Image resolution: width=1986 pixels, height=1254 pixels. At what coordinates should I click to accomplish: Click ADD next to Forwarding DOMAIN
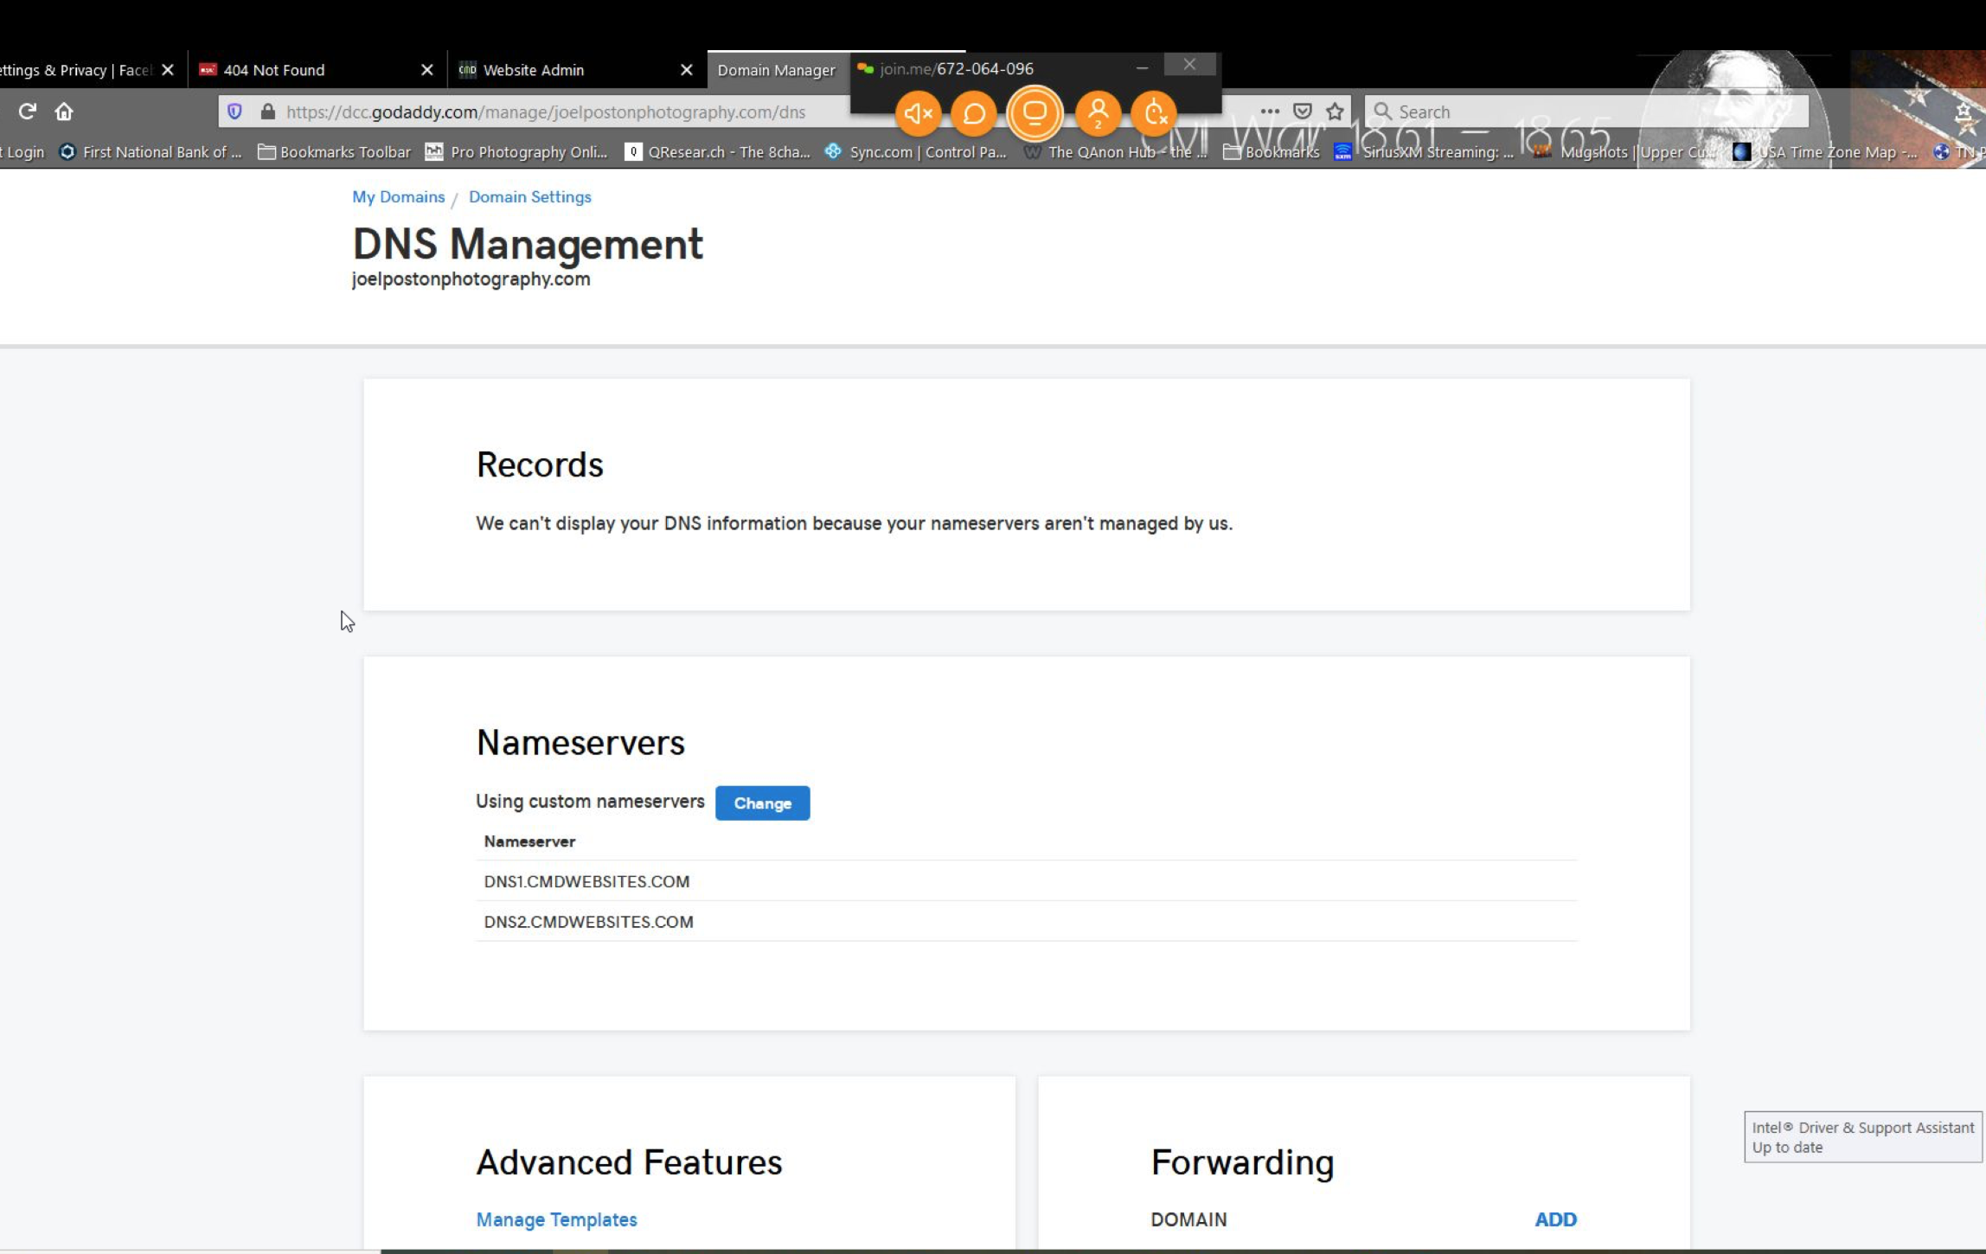1555,1219
